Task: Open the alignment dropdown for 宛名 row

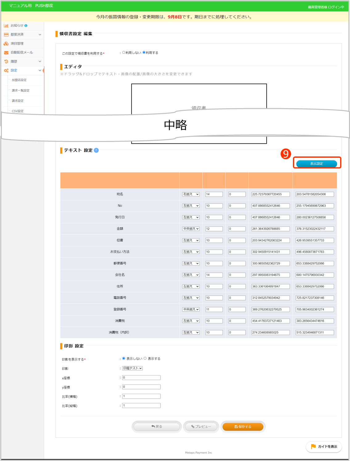Action: tap(191, 194)
